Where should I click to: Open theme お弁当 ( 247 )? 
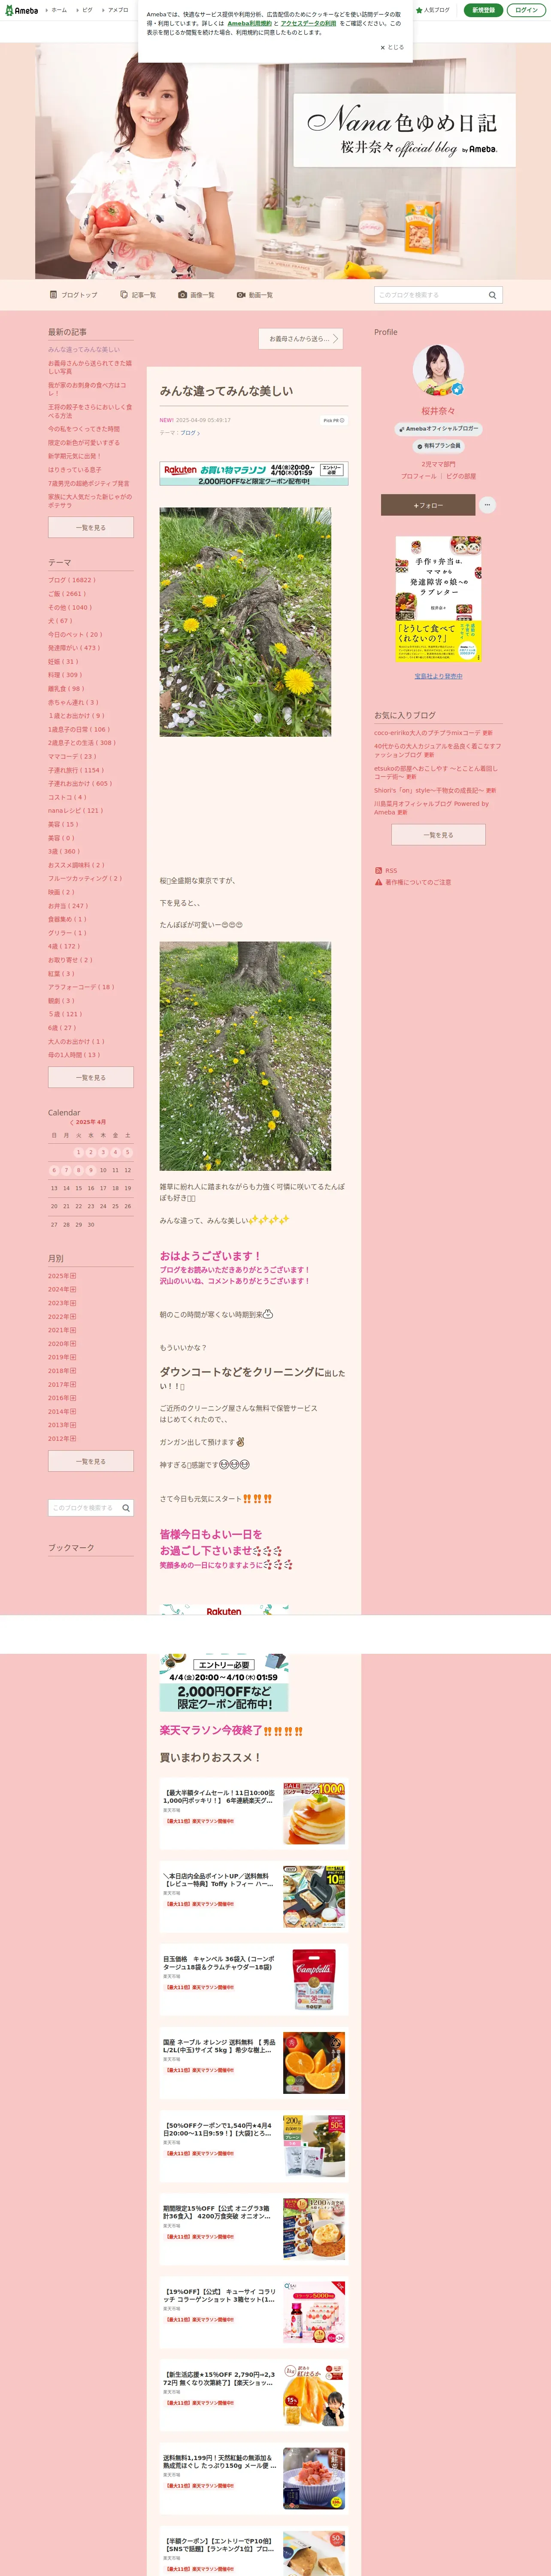point(68,906)
